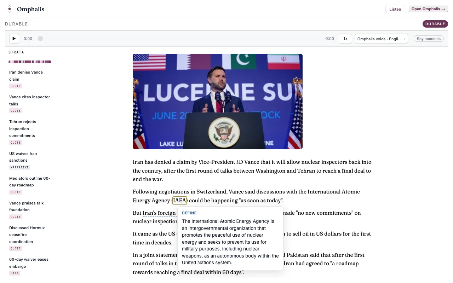
Task: Change playback speed 1x button
Action: pos(345,39)
